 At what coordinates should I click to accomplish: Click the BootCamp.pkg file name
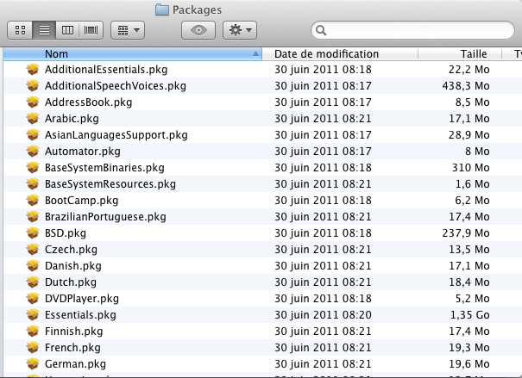[x=82, y=201]
